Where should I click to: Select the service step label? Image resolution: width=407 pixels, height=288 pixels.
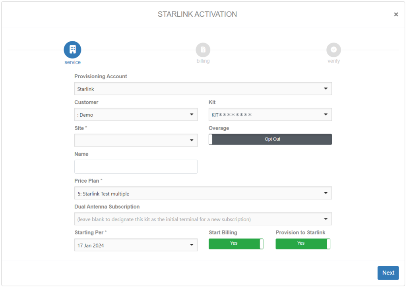72,62
